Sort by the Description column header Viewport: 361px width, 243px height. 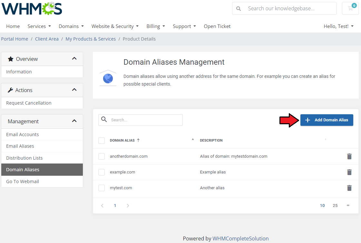[211, 140]
